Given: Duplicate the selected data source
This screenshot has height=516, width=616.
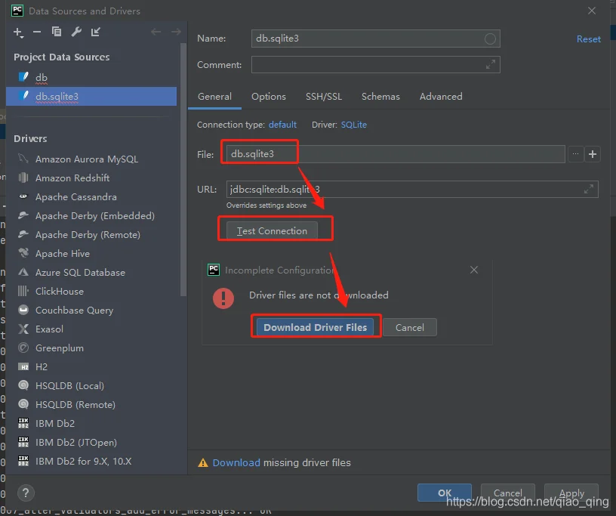Looking at the screenshot, I should click(57, 32).
